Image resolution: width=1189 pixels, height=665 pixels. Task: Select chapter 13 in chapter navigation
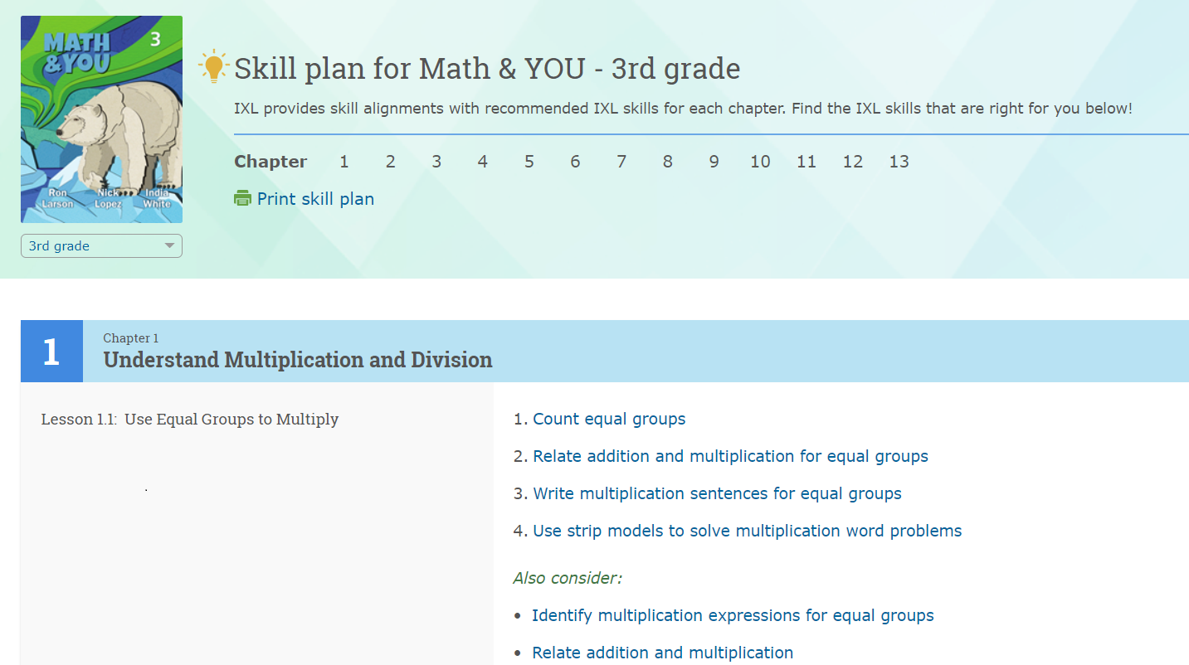click(x=899, y=162)
